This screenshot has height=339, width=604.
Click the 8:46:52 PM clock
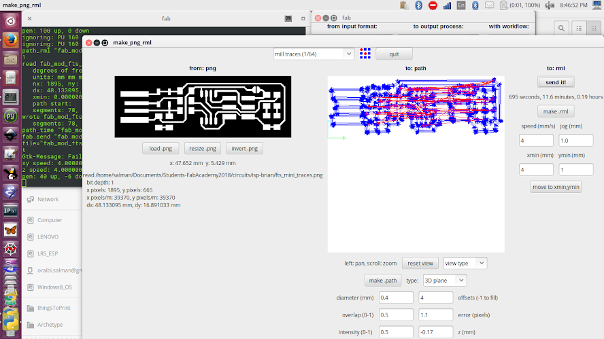pos(573,5)
